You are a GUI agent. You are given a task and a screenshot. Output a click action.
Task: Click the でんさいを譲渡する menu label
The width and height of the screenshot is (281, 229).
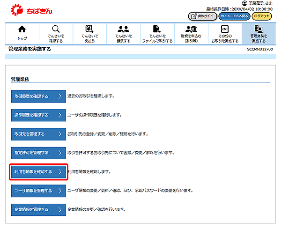123,38
